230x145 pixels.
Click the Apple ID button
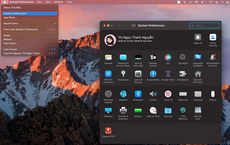tap(198, 39)
